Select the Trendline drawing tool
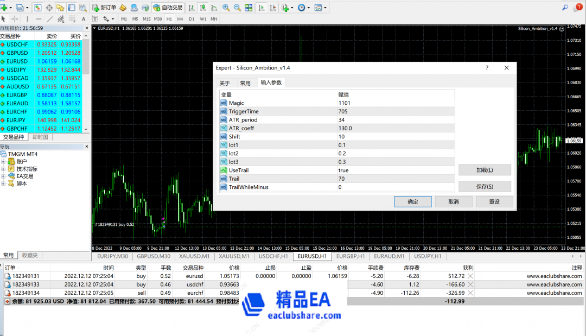586x336 pixels. pos(49,19)
